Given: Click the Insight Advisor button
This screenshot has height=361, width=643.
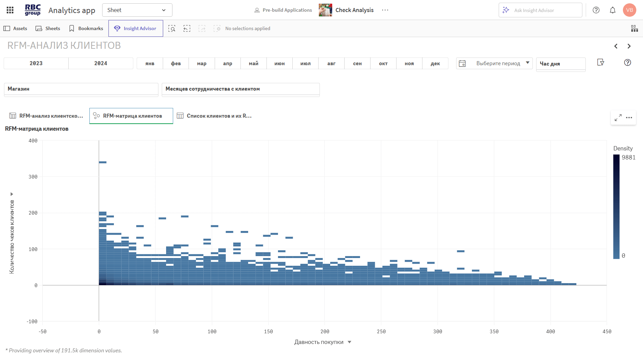Looking at the screenshot, I should pos(136,28).
